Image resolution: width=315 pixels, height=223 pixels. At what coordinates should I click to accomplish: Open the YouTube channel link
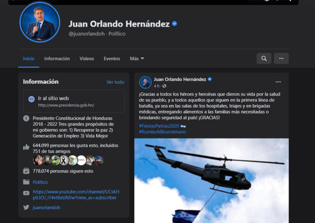click(76, 195)
